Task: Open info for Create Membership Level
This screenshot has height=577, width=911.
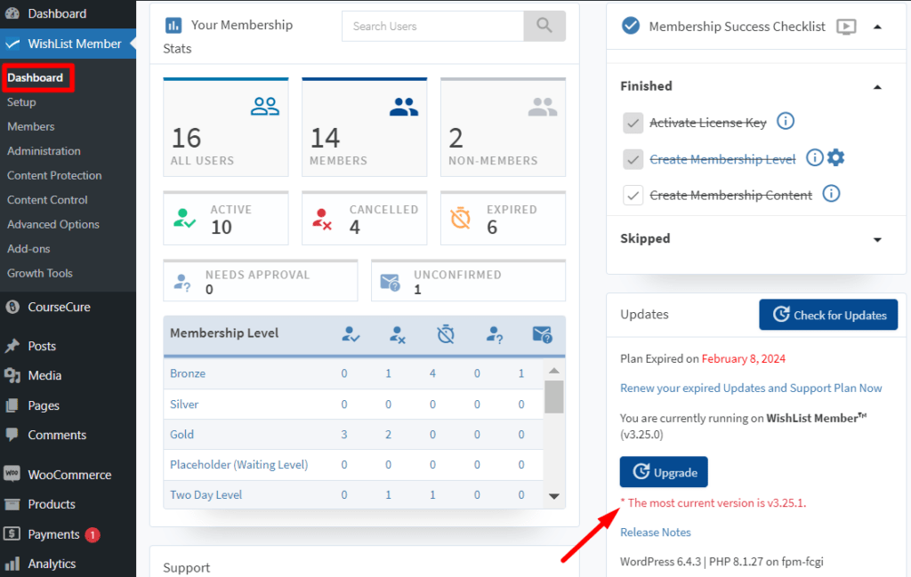Action: (815, 157)
